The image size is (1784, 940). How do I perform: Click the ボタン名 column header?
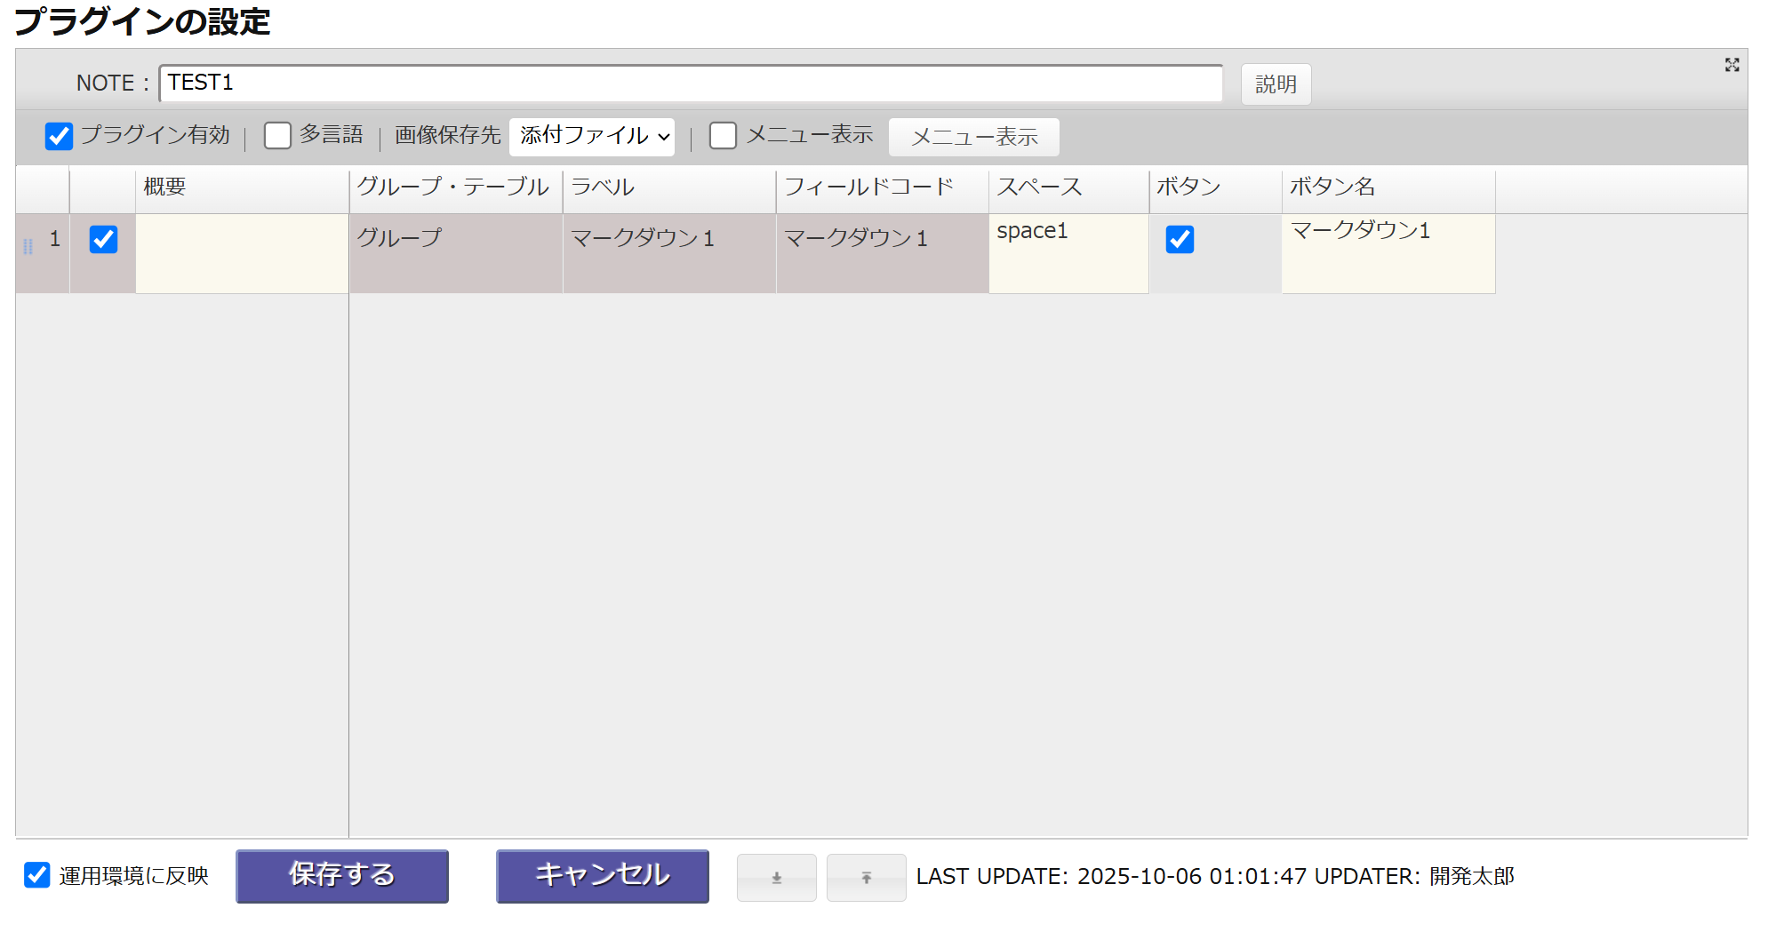pyautogui.click(x=1388, y=188)
